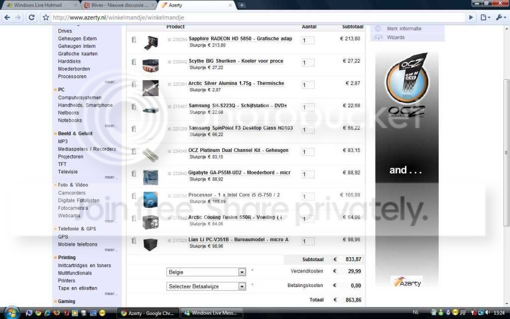Expand 'meer...' under Tape en etiketten
Image resolution: width=510 pixels, height=319 pixels.
(x=111, y=294)
